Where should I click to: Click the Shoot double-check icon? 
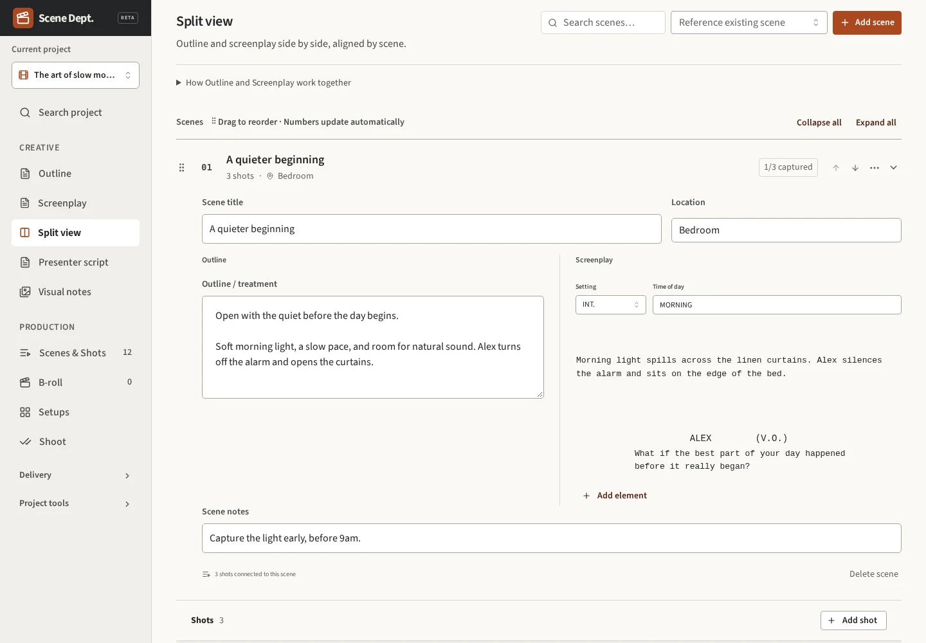(x=25, y=442)
